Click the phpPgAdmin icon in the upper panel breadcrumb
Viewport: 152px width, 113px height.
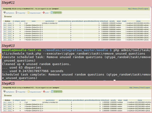point(5,13)
